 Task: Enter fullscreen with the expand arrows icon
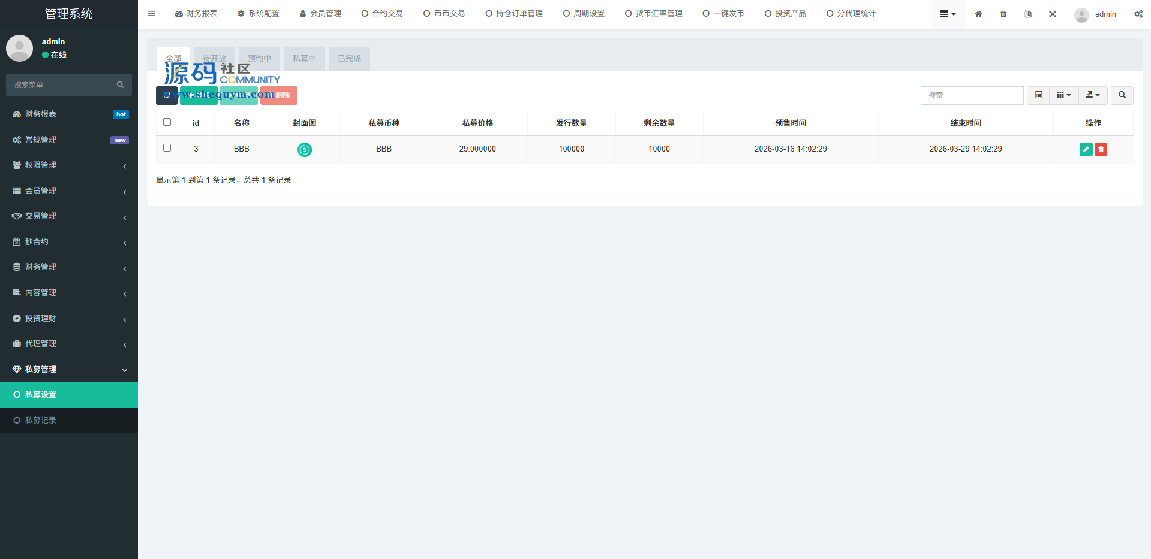(1053, 14)
